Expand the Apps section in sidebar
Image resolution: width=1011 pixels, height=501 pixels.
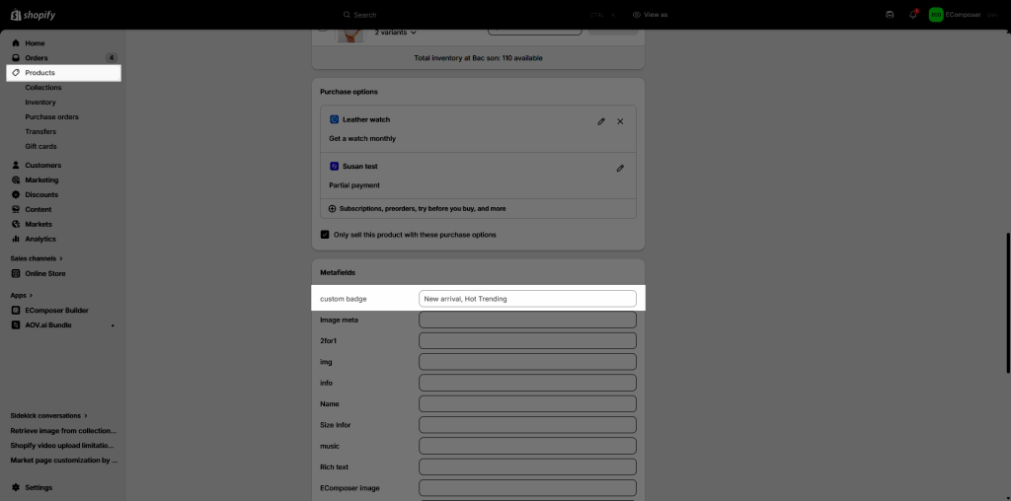click(22, 295)
